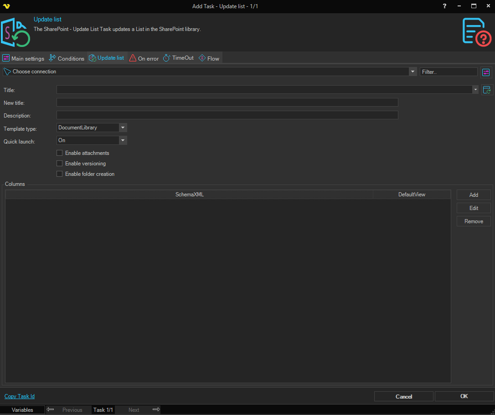
Task: Open the help question mark in title bar
Action: tap(444, 6)
